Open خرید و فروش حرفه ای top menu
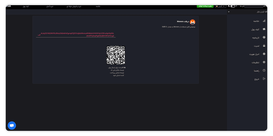 pos(74,6)
